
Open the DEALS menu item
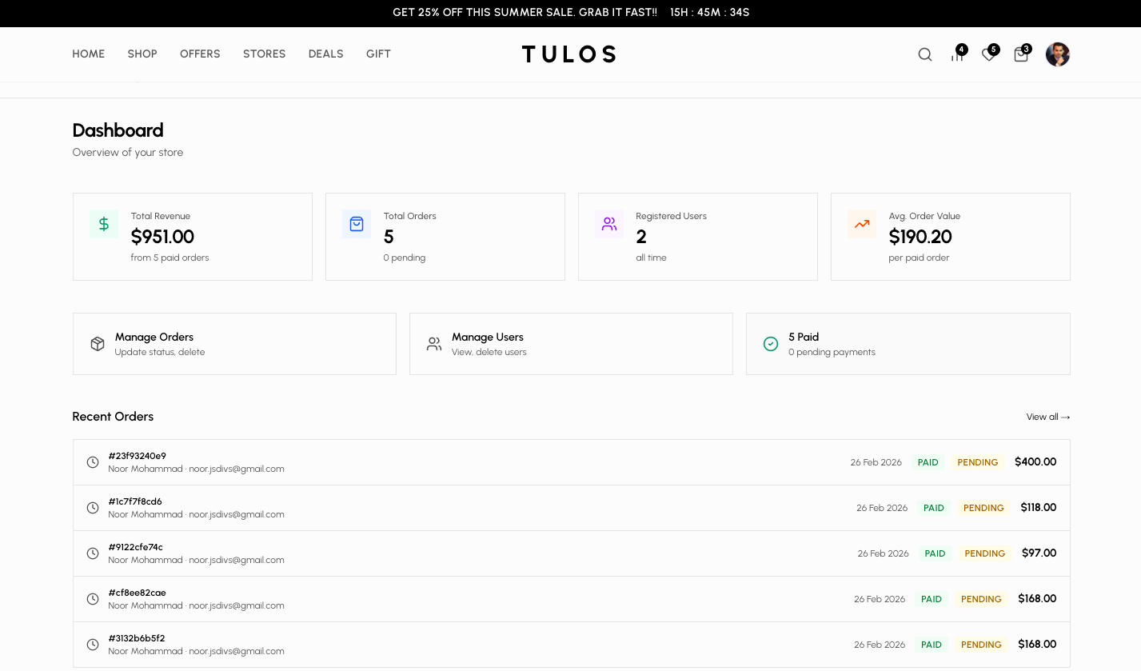pyautogui.click(x=325, y=54)
